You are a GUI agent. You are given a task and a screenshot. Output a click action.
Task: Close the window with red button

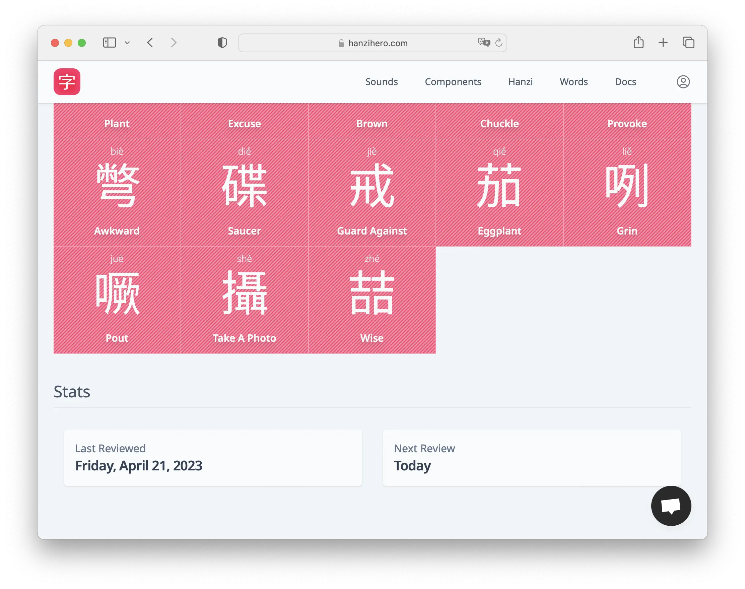coord(55,43)
